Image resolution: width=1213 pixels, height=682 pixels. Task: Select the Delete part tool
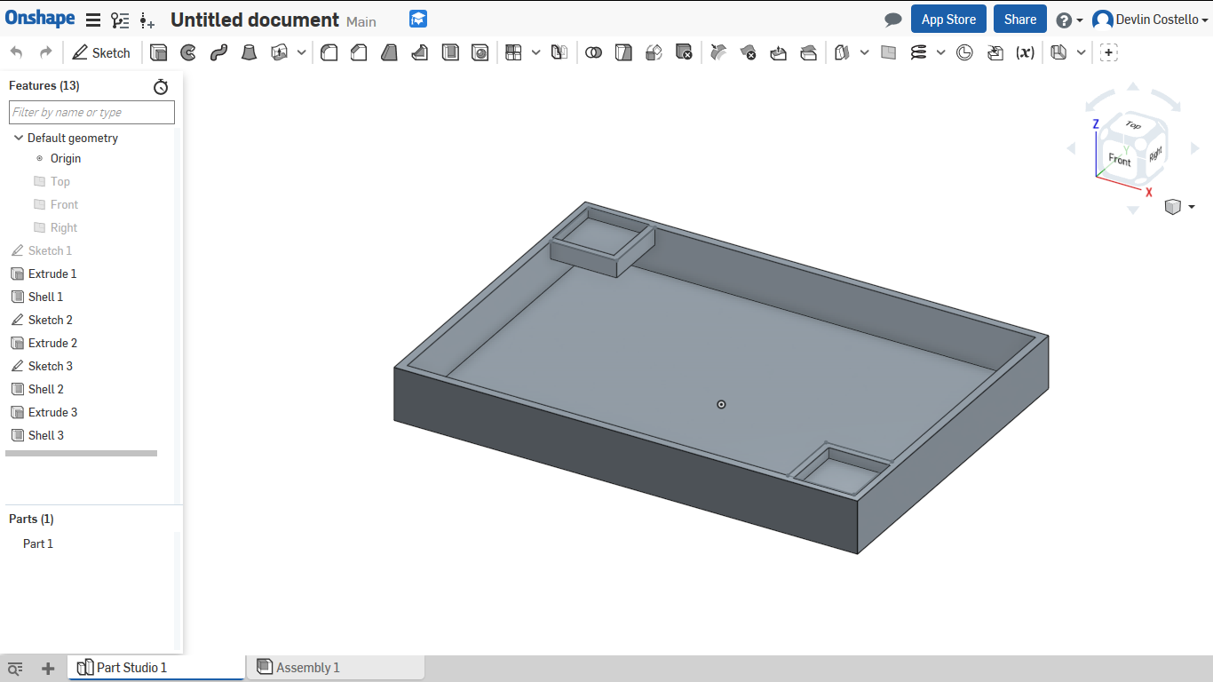[x=684, y=53]
